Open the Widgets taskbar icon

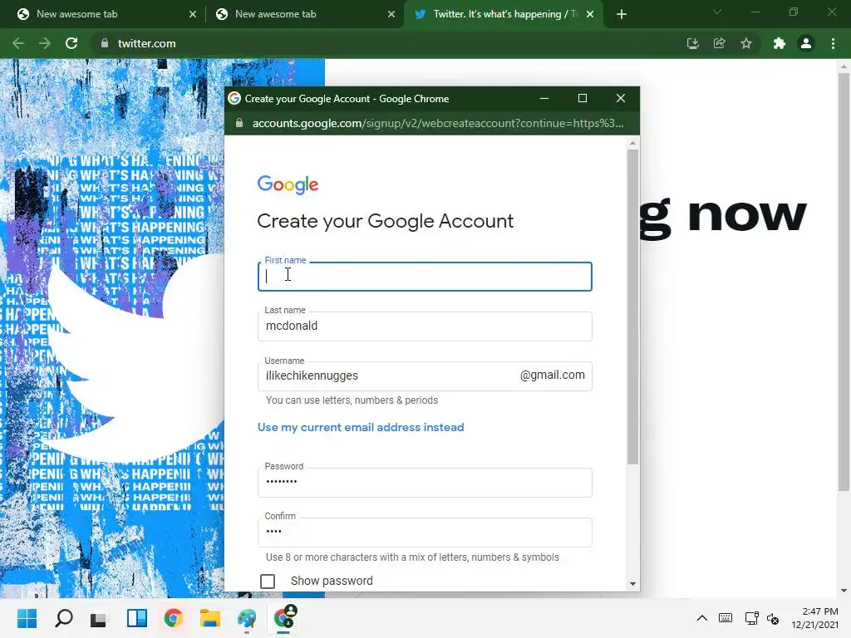(137, 618)
